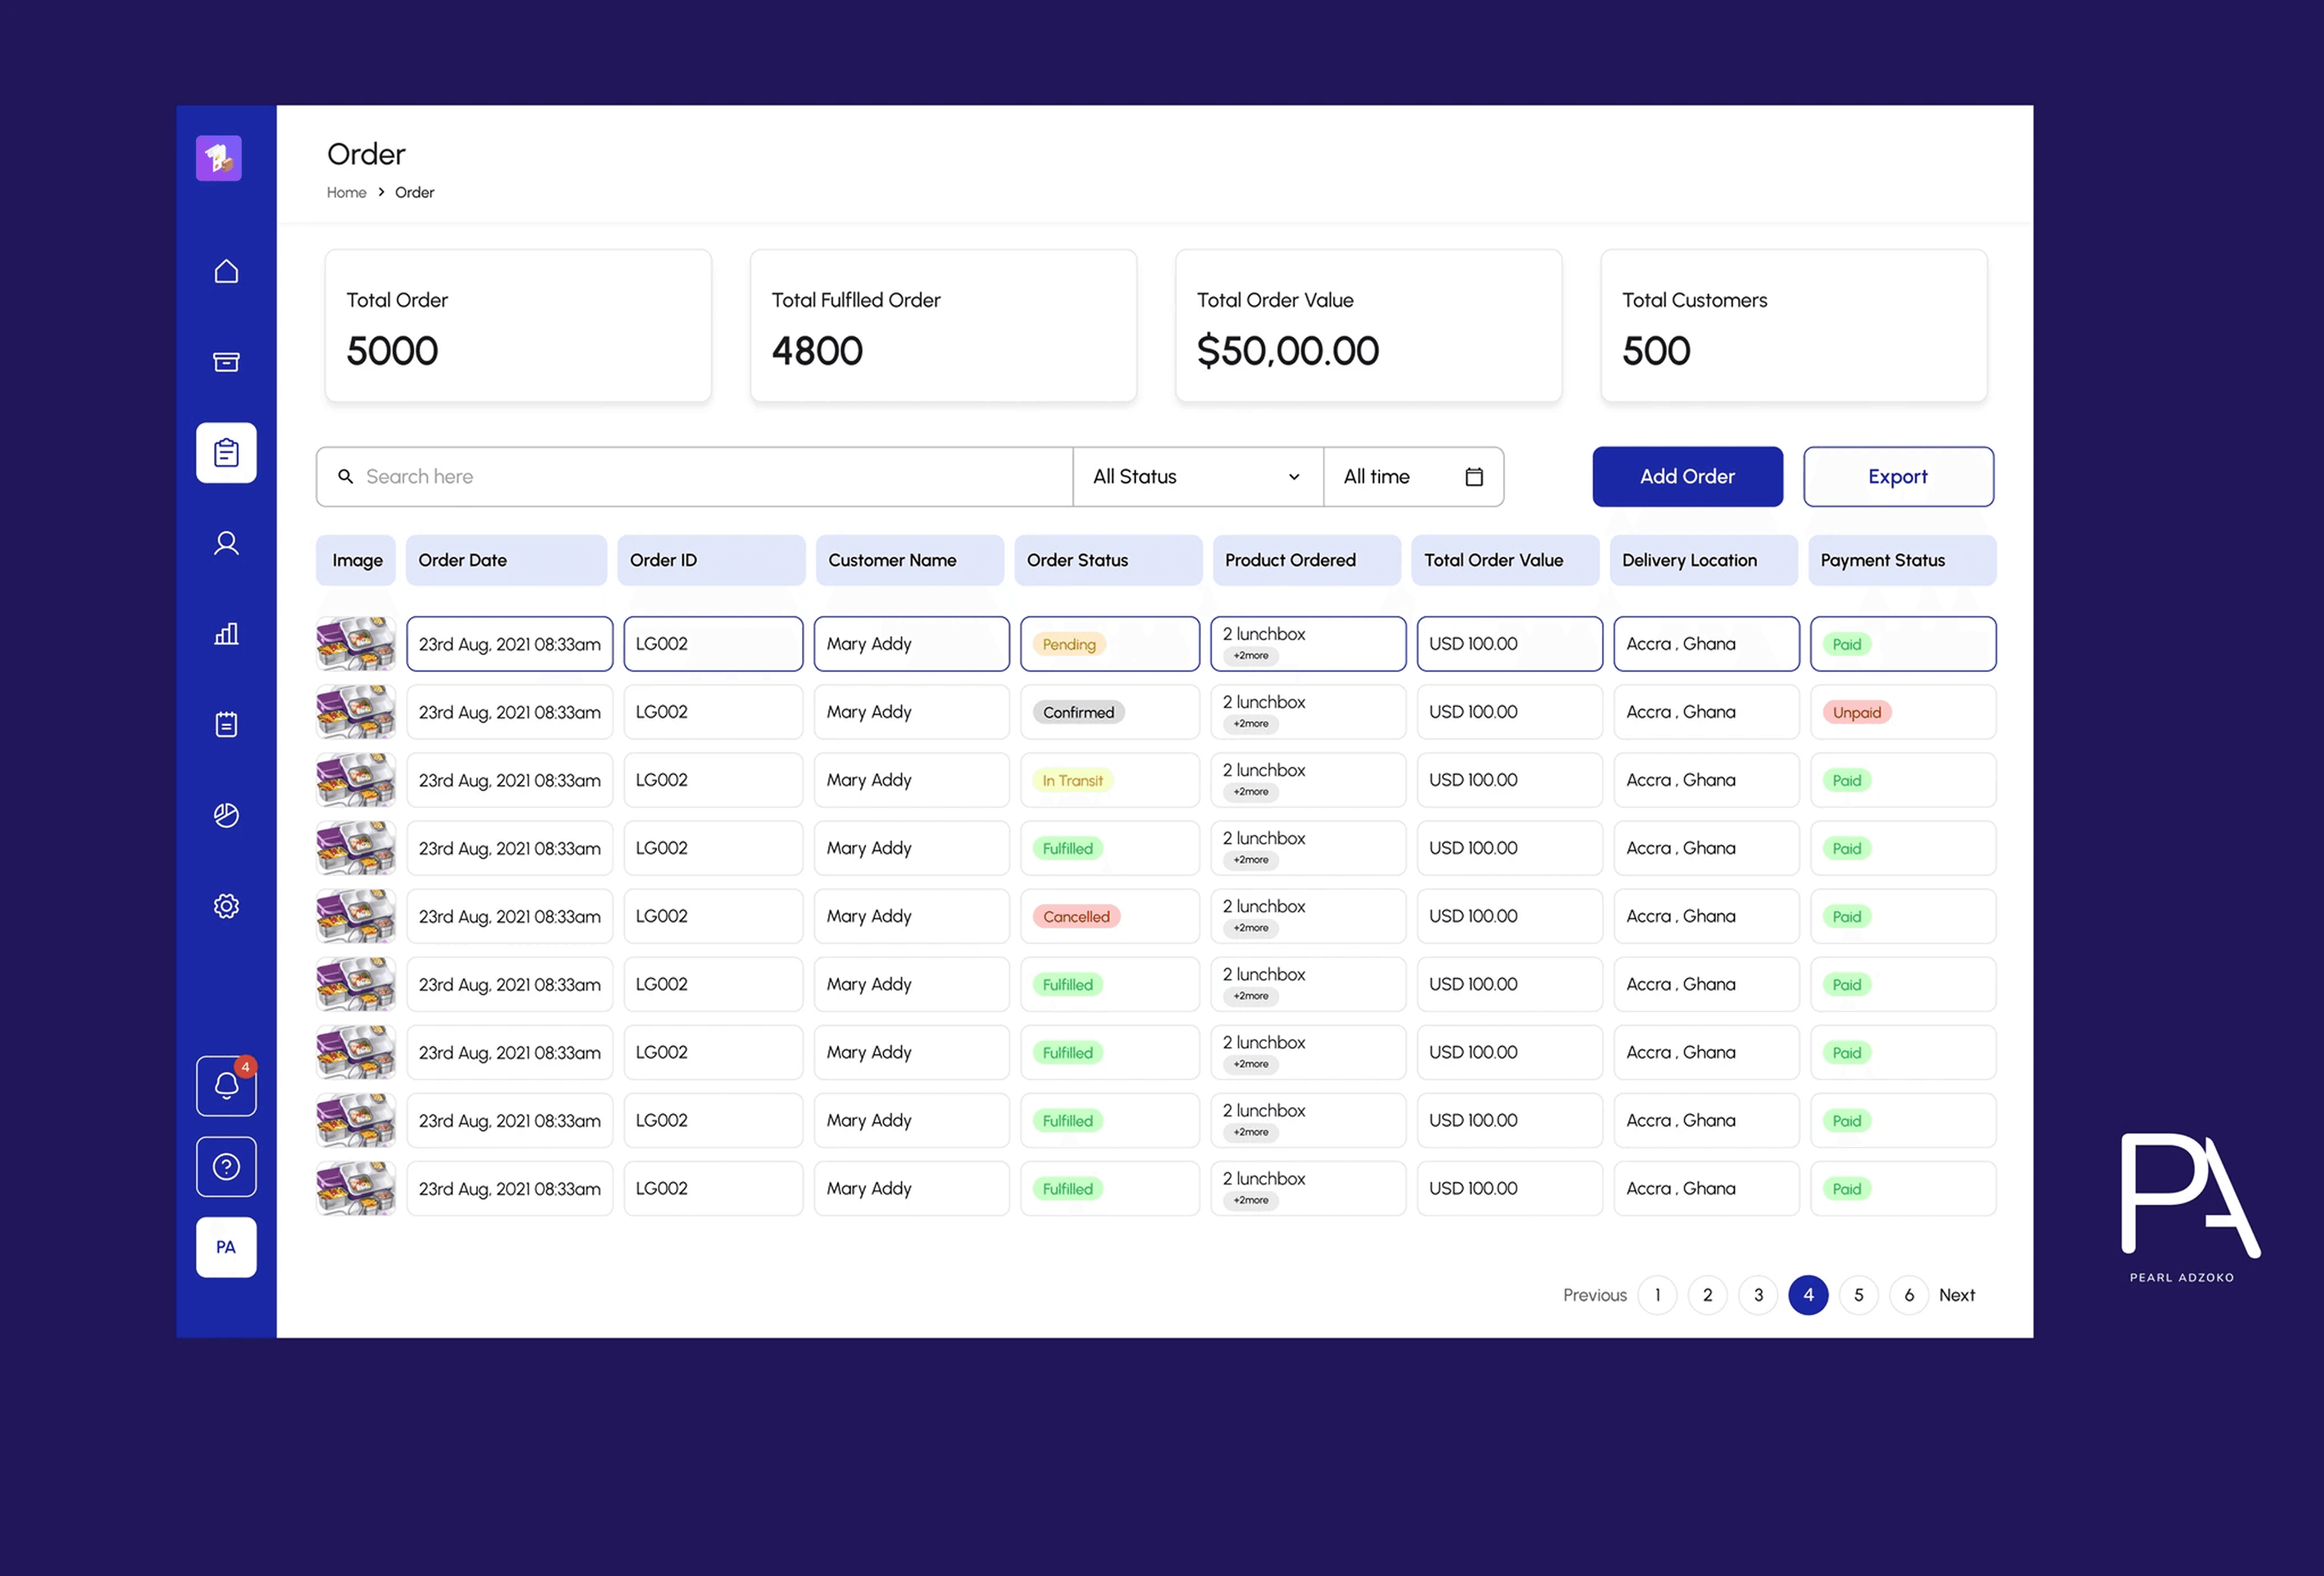Click the Search here input field
The height and width of the screenshot is (1576, 2324).
pos(700,477)
